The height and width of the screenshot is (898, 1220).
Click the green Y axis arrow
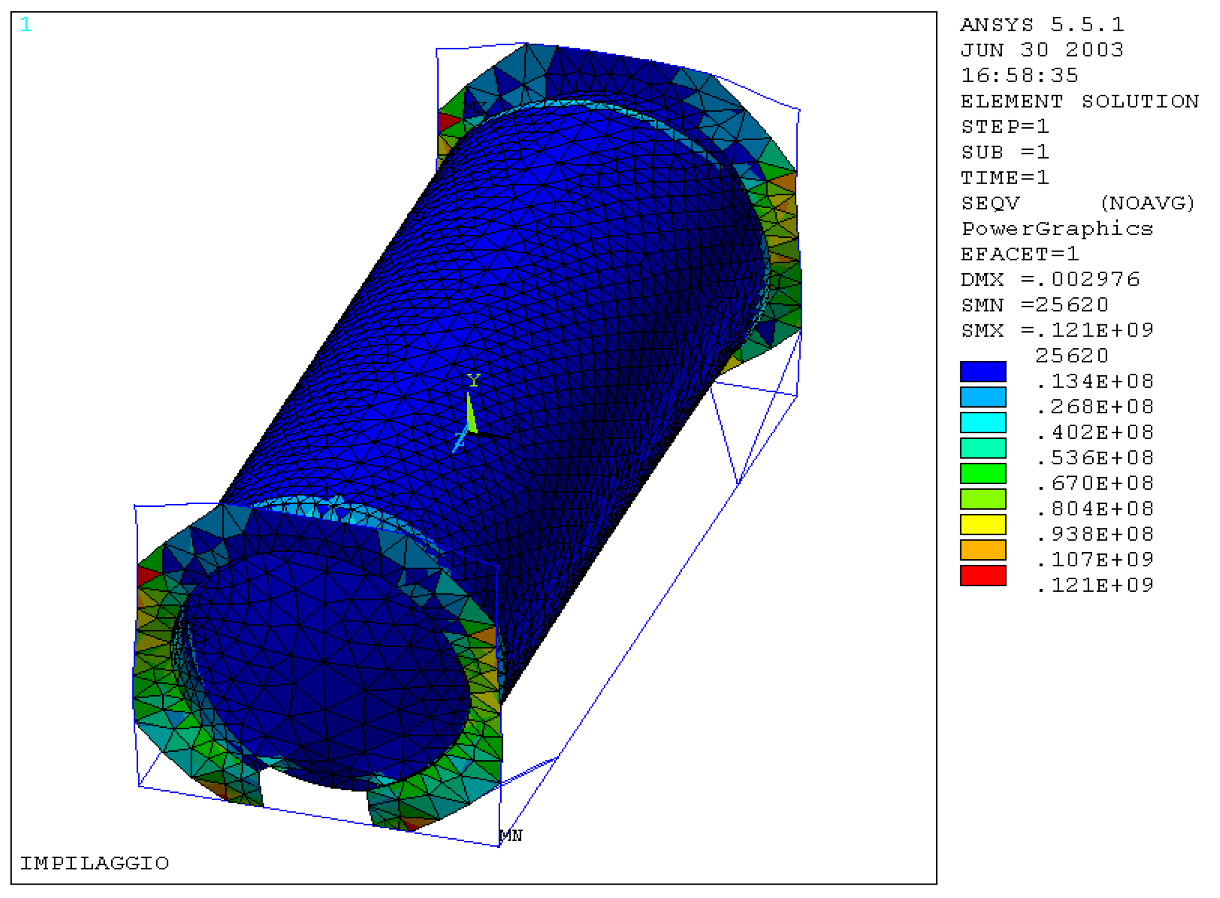point(471,414)
